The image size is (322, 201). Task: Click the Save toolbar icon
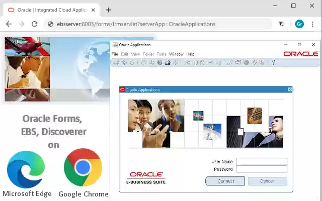pos(143,62)
